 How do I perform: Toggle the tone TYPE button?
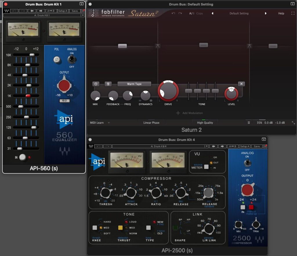pyautogui.click(x=148, y=228)
